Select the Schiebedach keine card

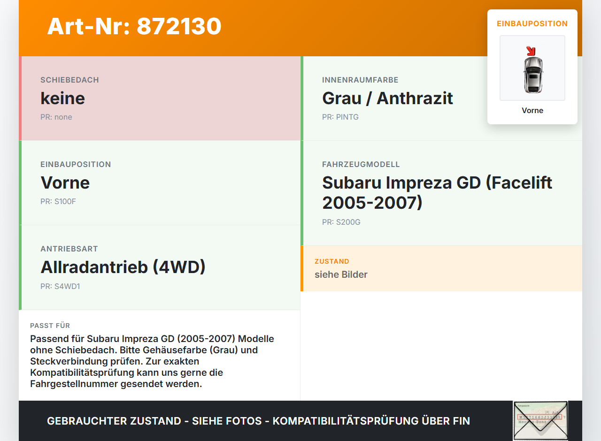160,99
